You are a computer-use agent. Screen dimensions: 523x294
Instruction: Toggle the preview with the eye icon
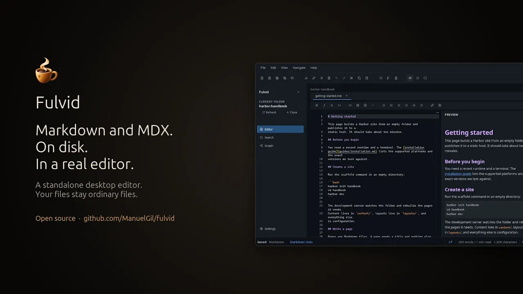[x=410, y=78]
